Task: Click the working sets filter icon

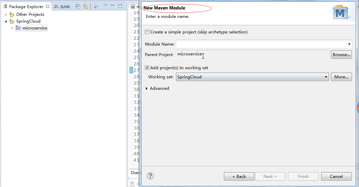Action: pos(96,6)
